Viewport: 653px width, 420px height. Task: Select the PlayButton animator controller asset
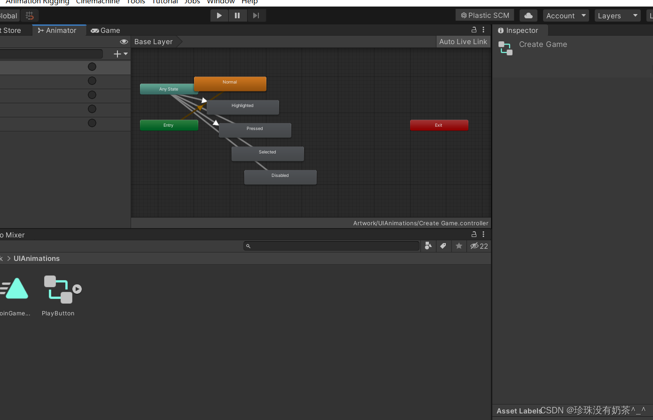(x=58, y=296)
